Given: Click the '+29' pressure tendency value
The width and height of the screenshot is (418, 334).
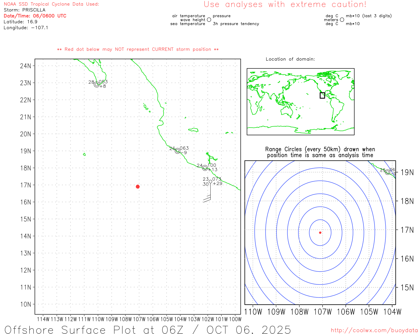Looking at the screenshot, I should click(x=217, y=183).
